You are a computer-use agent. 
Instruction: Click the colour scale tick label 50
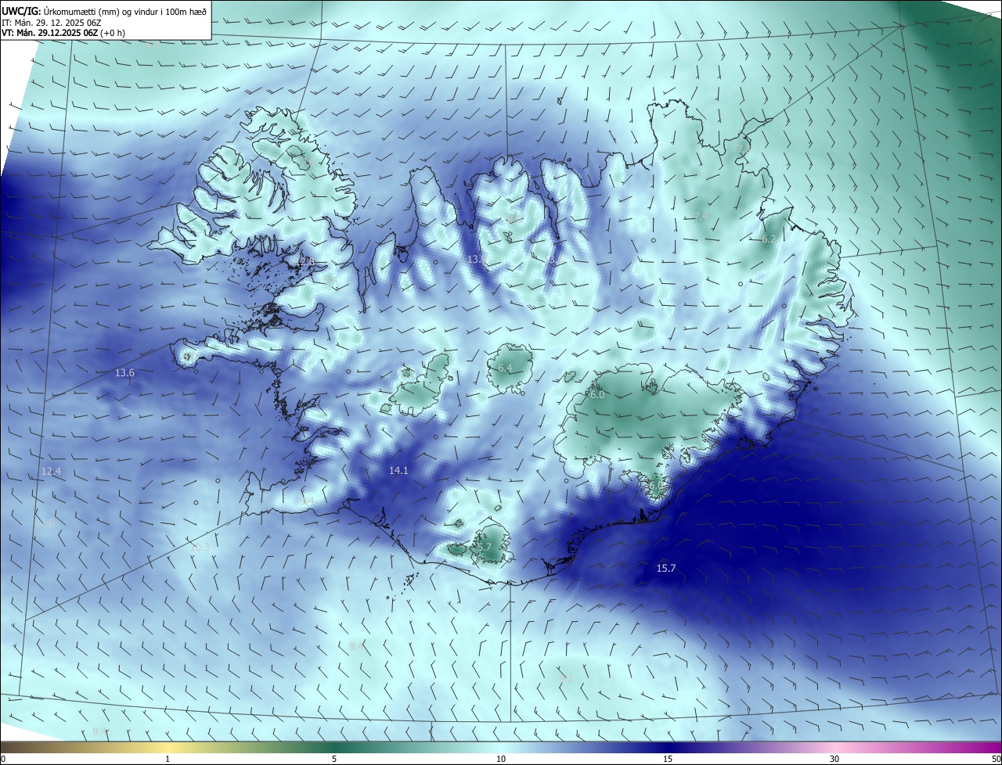coord(996,759)
